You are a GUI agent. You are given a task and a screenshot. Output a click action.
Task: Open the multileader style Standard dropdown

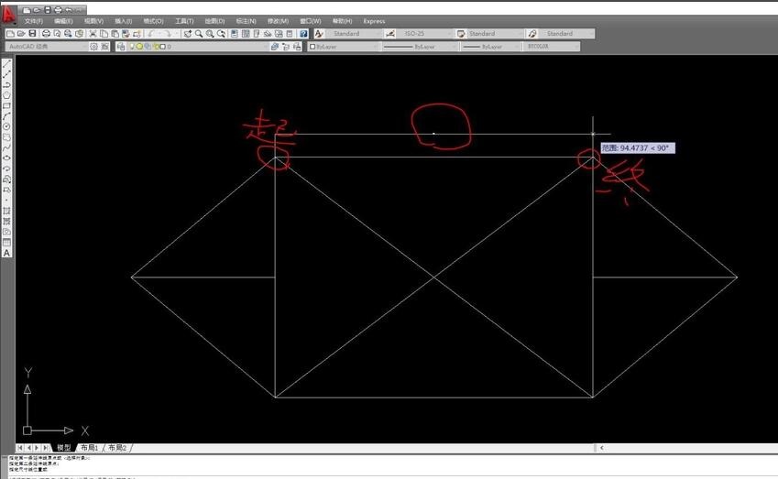click(x=566, y=34)
